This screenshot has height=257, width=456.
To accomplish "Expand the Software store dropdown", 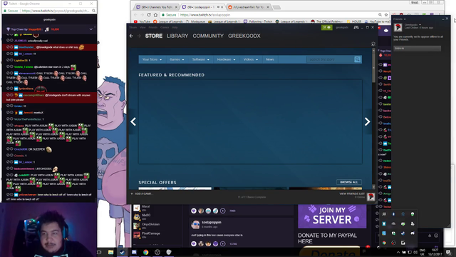I will [x=201, y=59].
